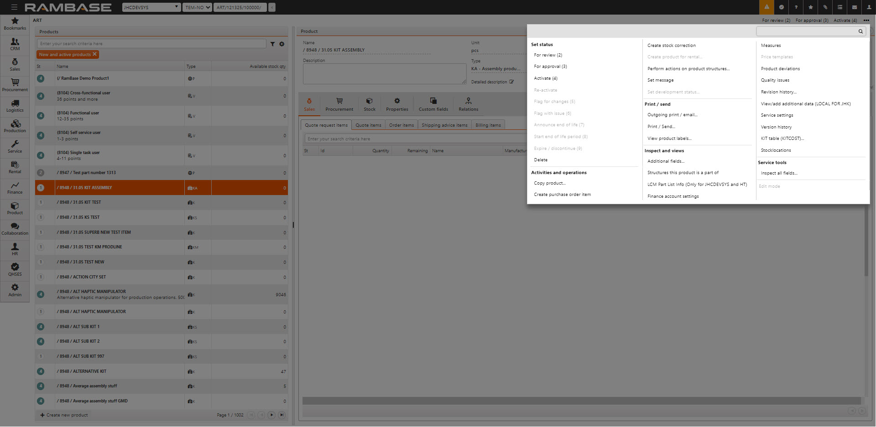The height and width of the screenshot is (427, 876).
Task: Remove the New and active products filter
Action: (94, 54)
